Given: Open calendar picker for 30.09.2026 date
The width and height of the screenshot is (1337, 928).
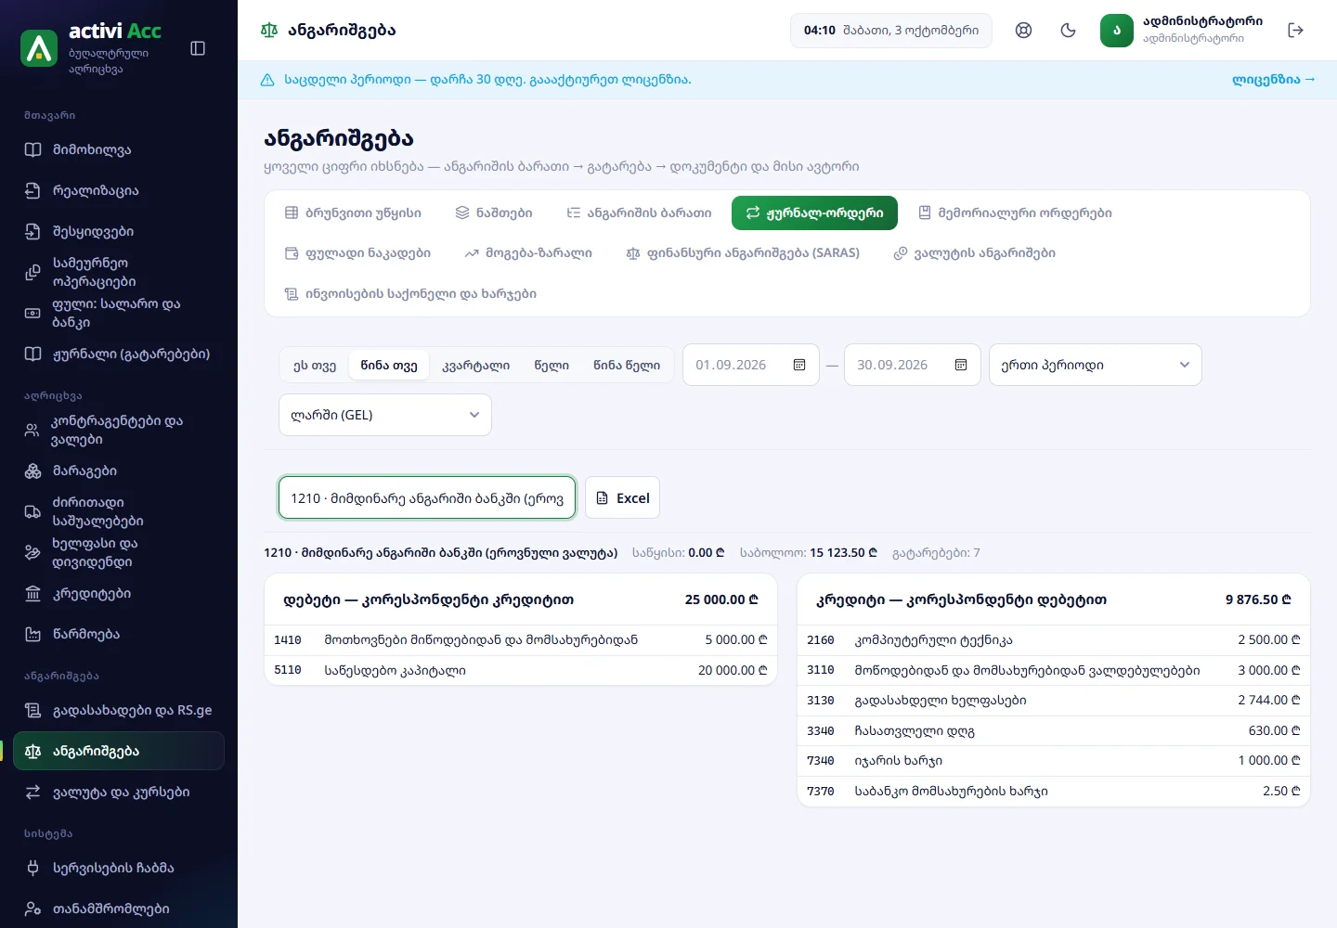Looking at the screenshot, I should [961, 365].
